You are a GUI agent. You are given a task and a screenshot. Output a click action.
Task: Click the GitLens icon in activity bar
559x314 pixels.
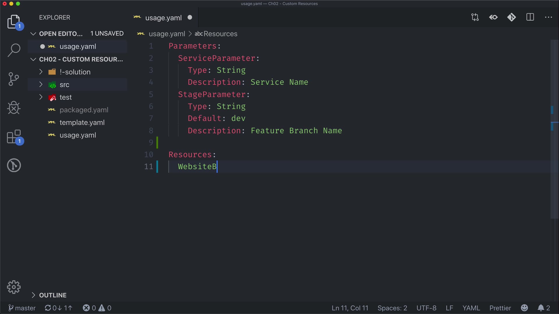coord(14,165)
